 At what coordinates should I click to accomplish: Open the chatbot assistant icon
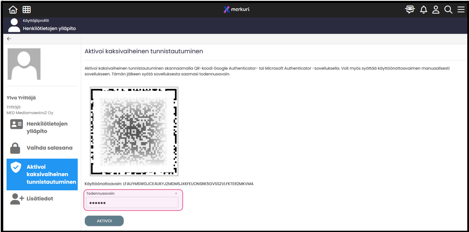[x=410, y=9]
